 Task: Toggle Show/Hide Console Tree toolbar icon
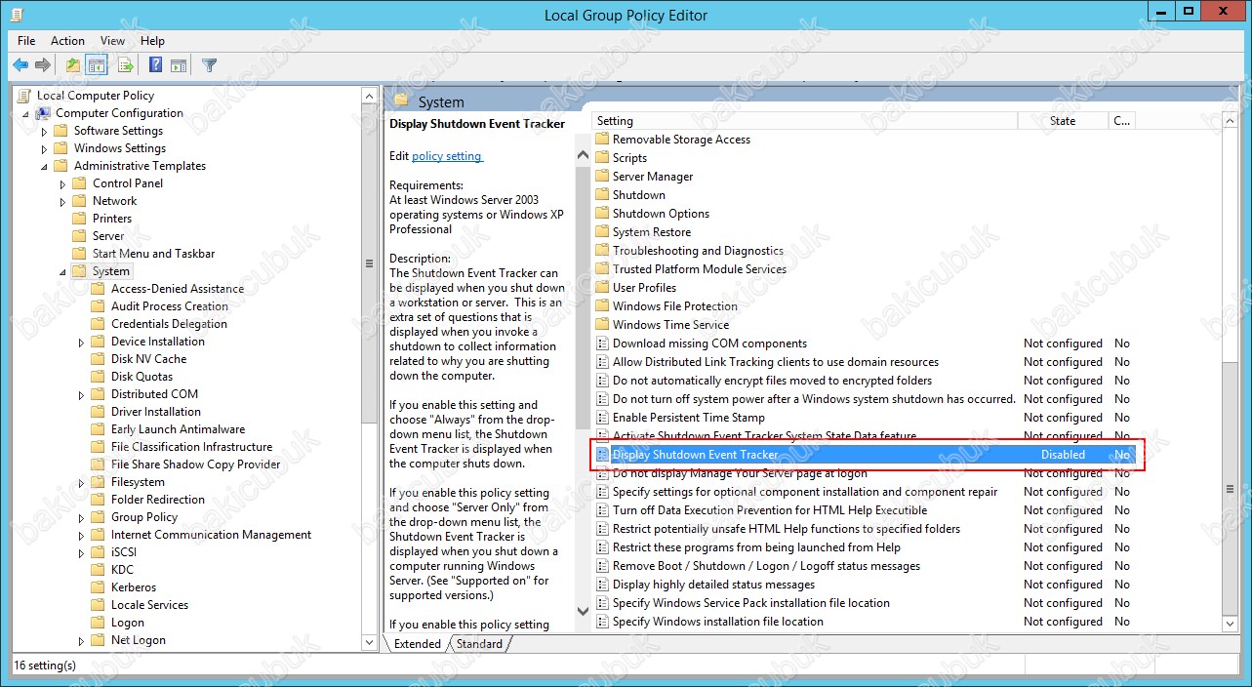pos(97,65)
